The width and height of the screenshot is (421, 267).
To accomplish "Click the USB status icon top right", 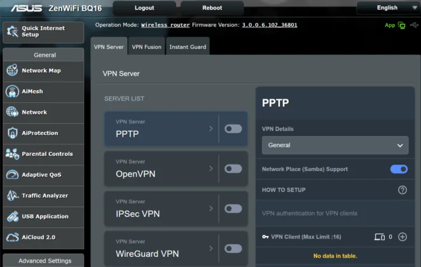I will [x=414, y=25].
